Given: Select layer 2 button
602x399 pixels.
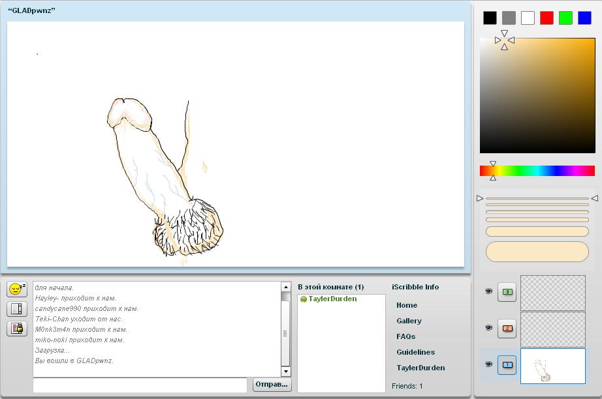Looking at the screenshot, I should 507,328.
